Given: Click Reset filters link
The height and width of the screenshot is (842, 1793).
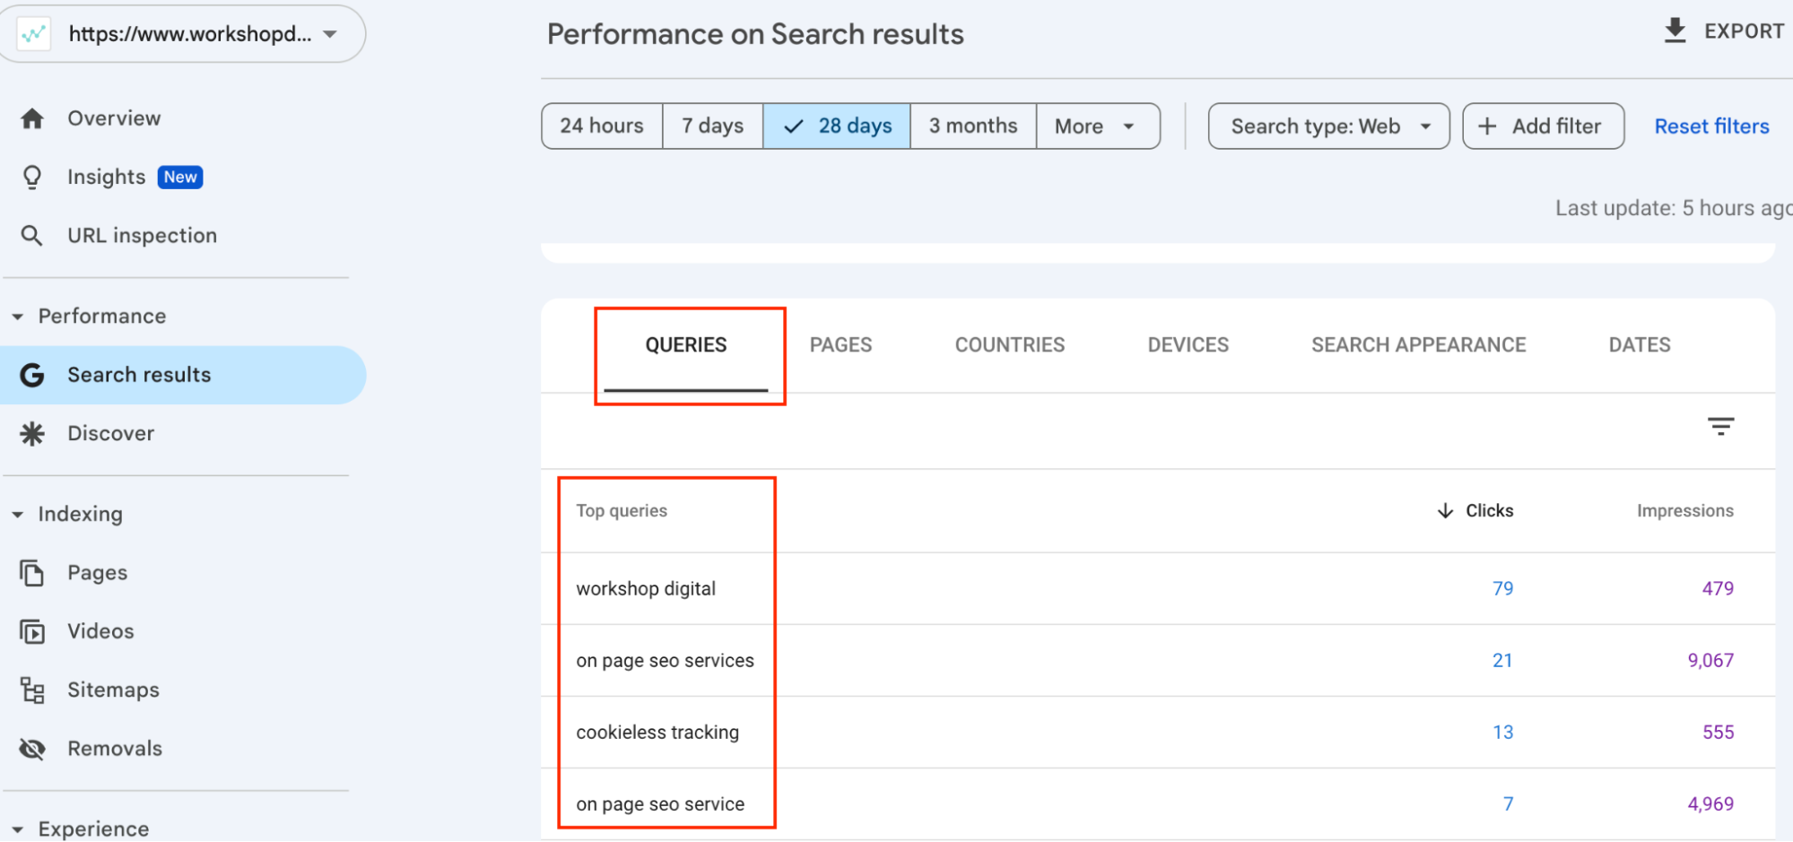Looking at the screenshot, I should [x=1711, y=126].
